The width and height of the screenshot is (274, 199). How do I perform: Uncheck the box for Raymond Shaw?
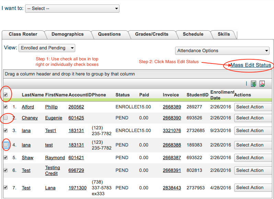tap(5, 157)
